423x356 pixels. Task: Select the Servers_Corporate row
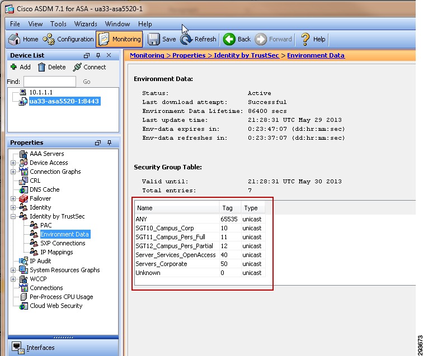[x=200, y=264]
